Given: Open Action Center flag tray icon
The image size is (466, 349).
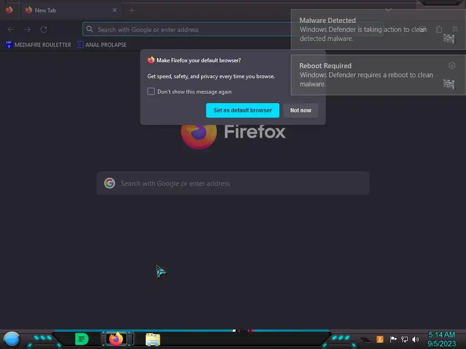Looking at the screenshot, I should coord(393,339).
